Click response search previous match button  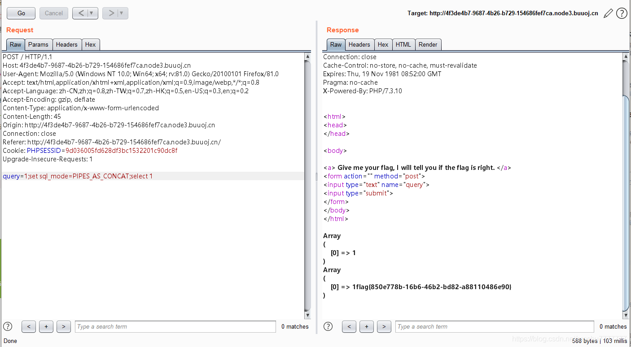click(349, 326)
